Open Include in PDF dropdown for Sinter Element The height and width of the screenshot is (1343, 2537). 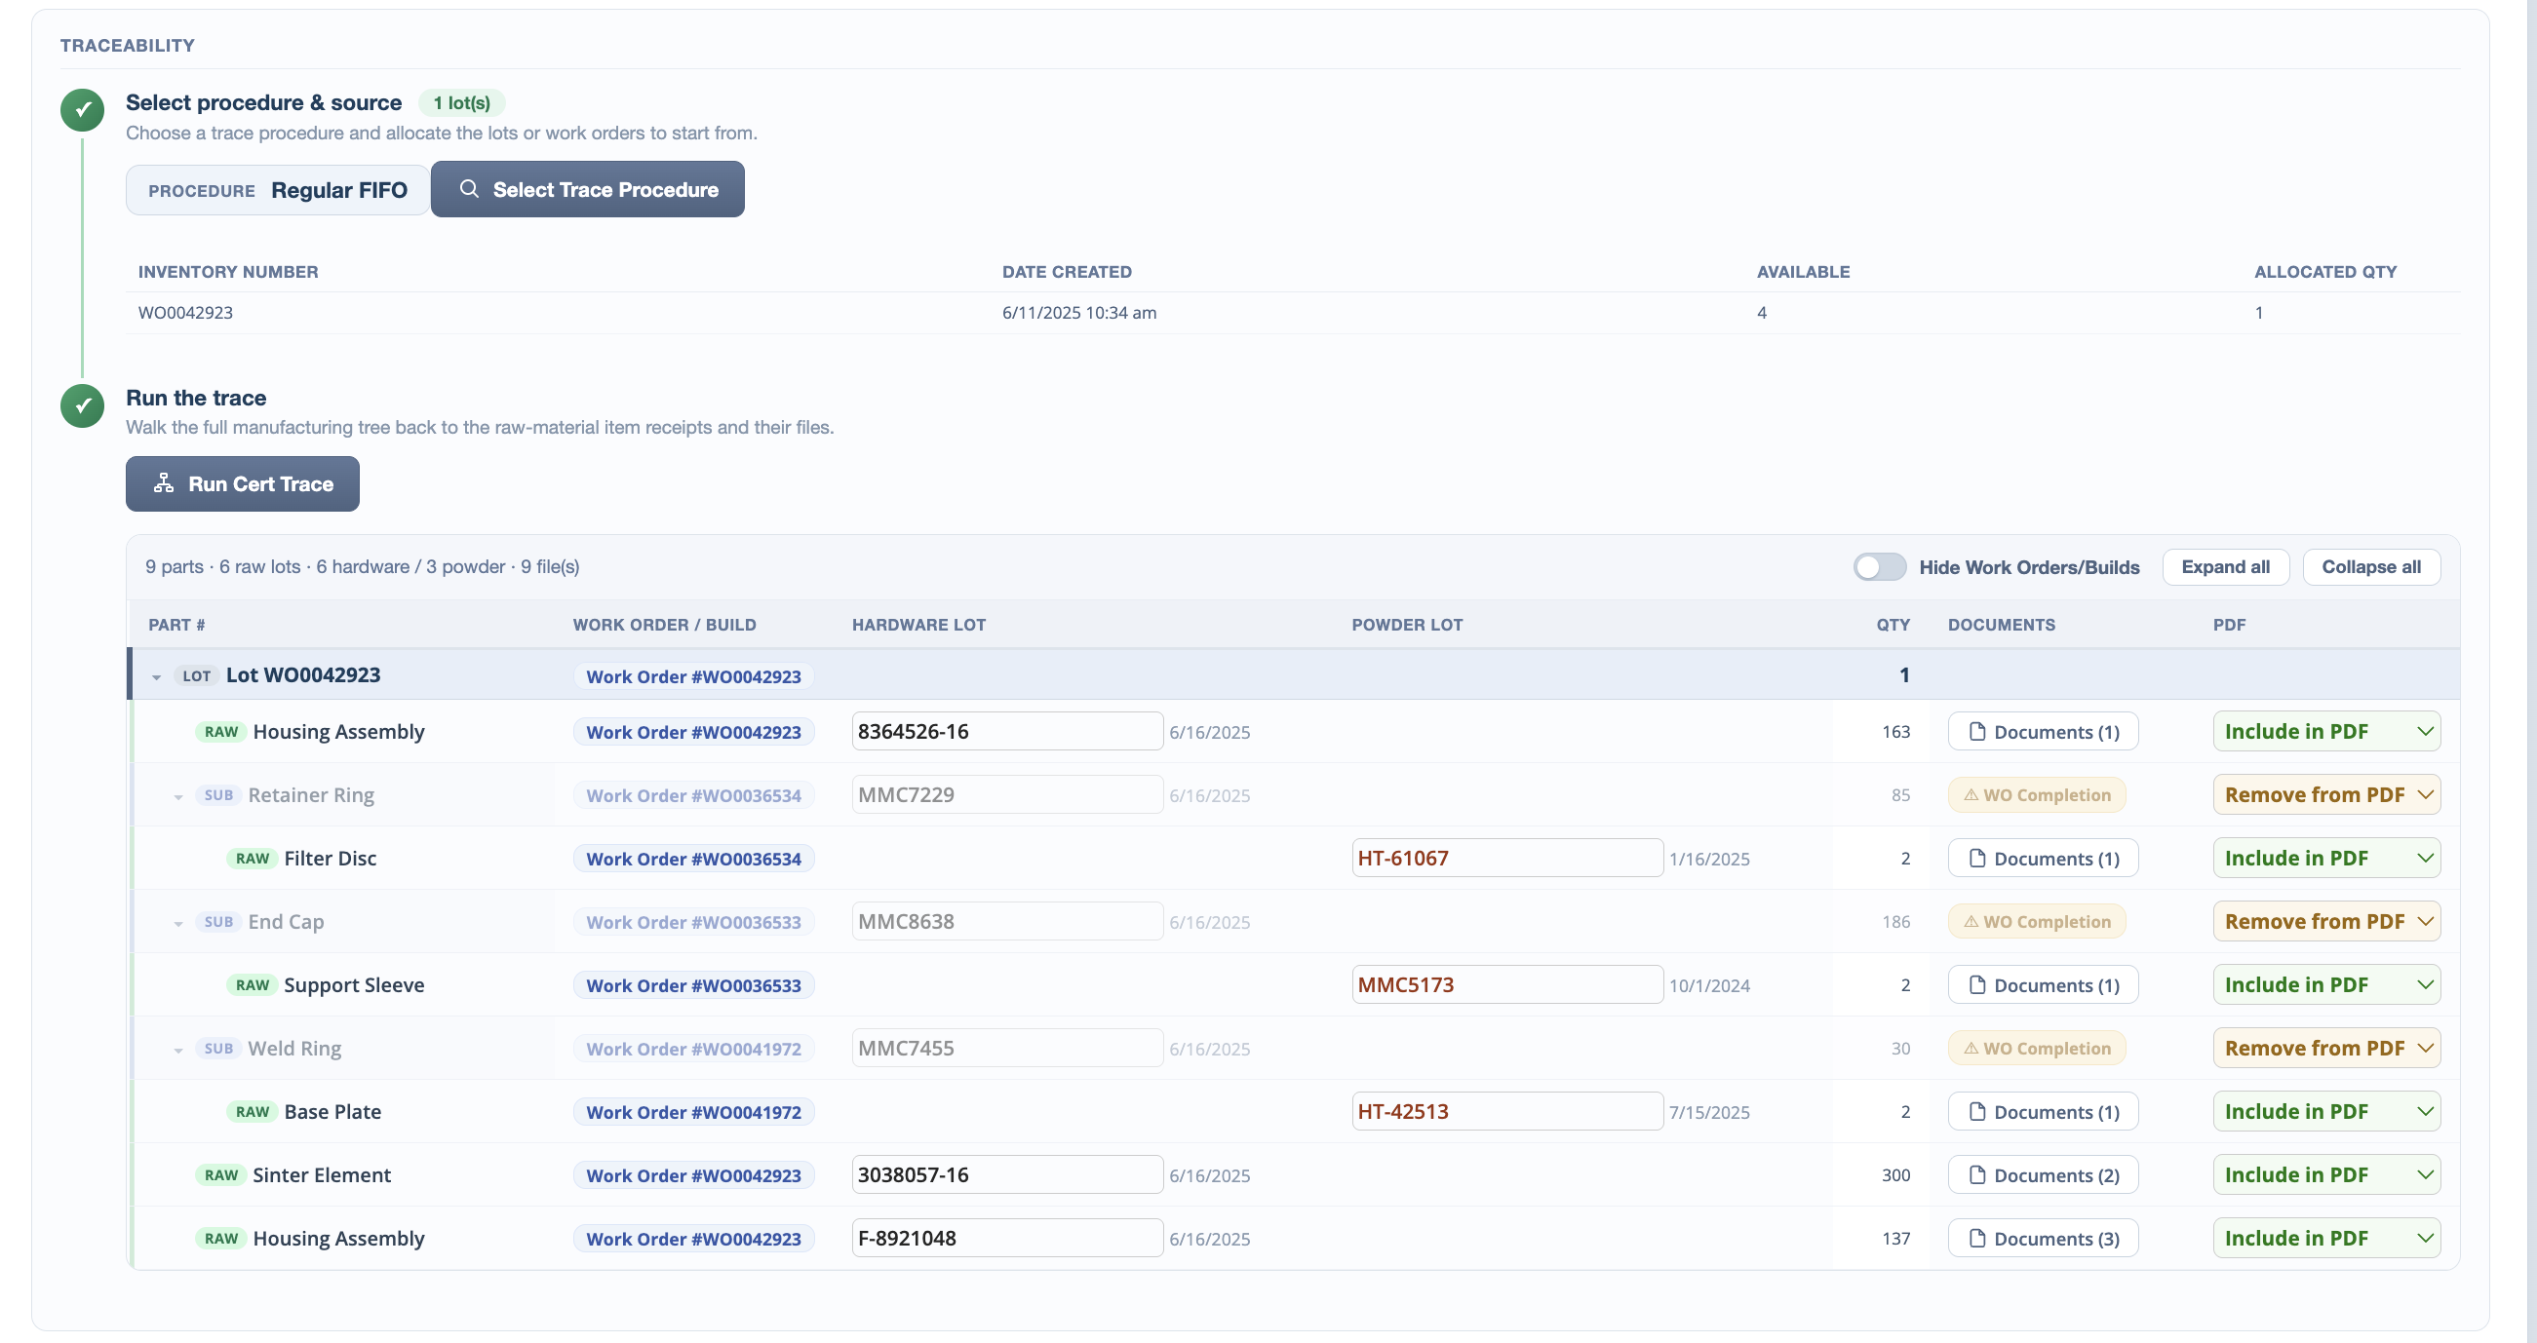tap(2326, 1174)
